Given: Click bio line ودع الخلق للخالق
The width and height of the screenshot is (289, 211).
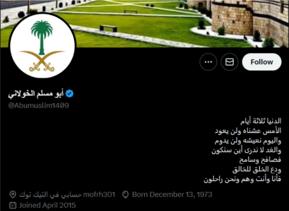Looking at the screenshot, I should tap(257, 170).
